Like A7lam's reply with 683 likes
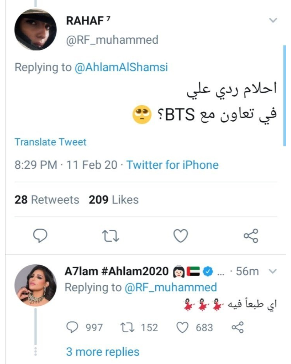Screen dimensions: 291x364 (x=183, y=327)
